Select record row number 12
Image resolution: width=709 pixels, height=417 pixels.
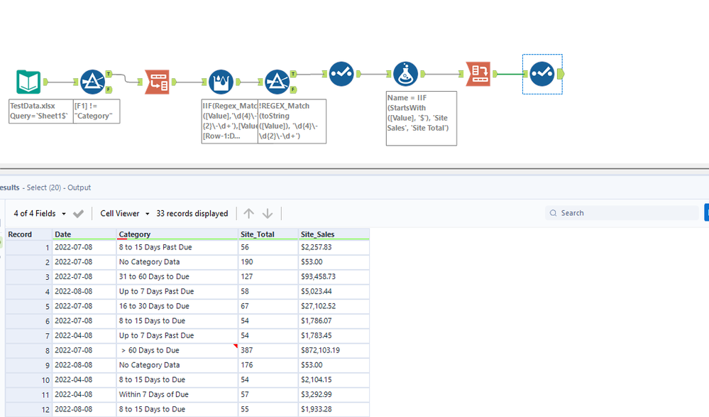pyautogui.click(x=29, y=409)
